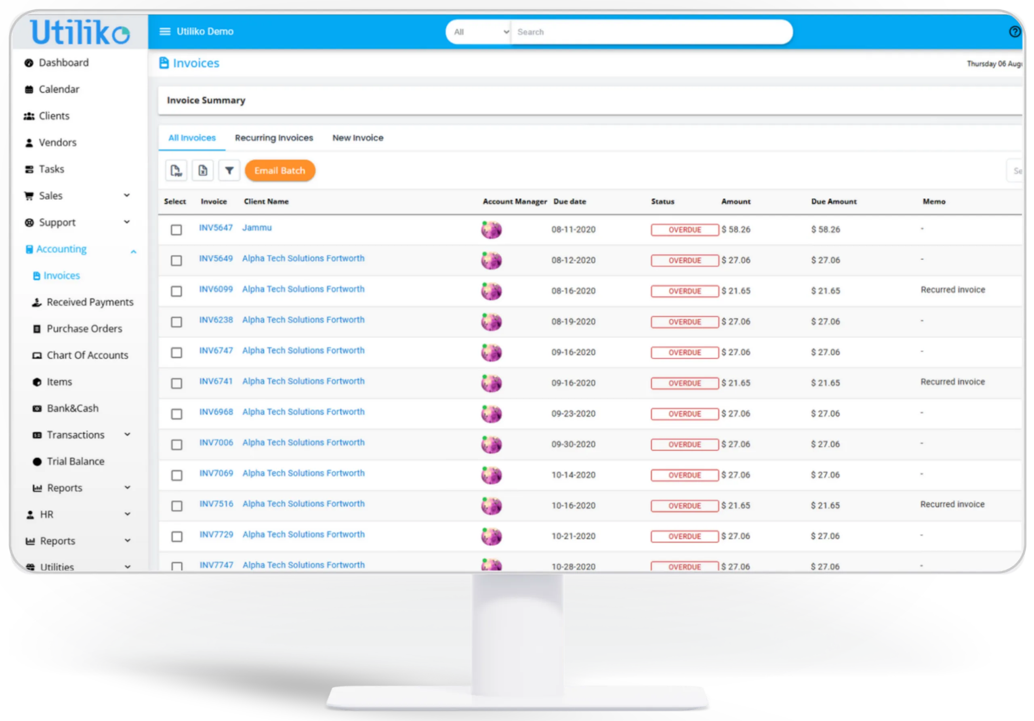Switch to the All Invoices tab
The height and width of the screenshot is (721, 1034).
click(192, 138)
